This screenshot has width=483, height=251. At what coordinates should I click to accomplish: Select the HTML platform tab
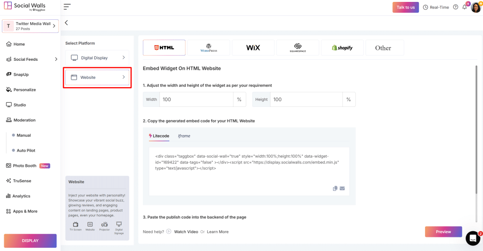164,48
